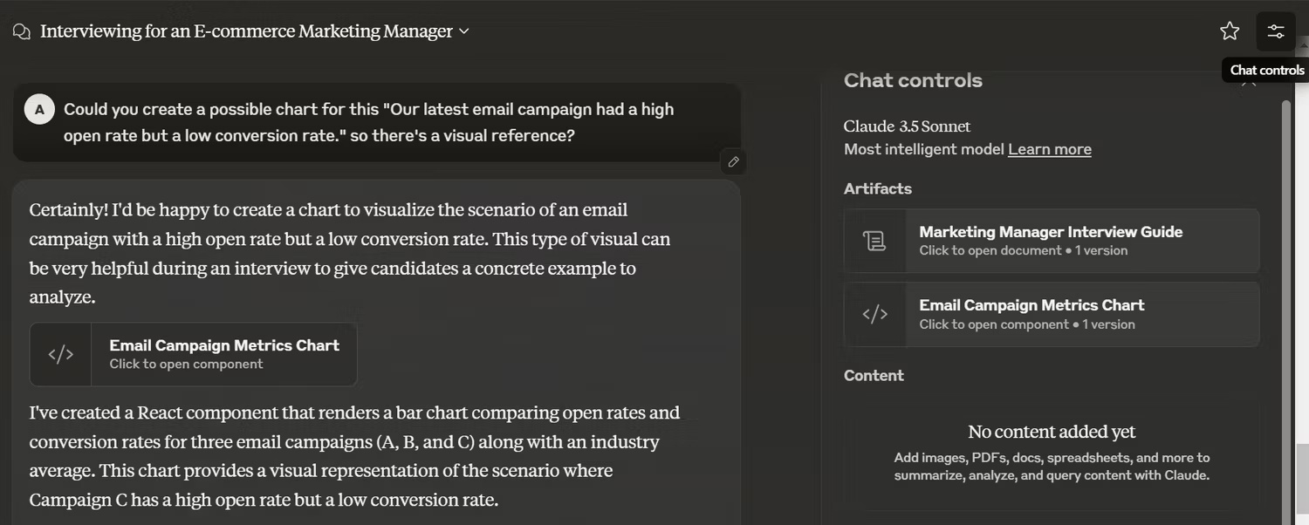The image size is (1309, 525).
Task: Click the code icon on the in-chat chart card
Action: tap(60, 354)
